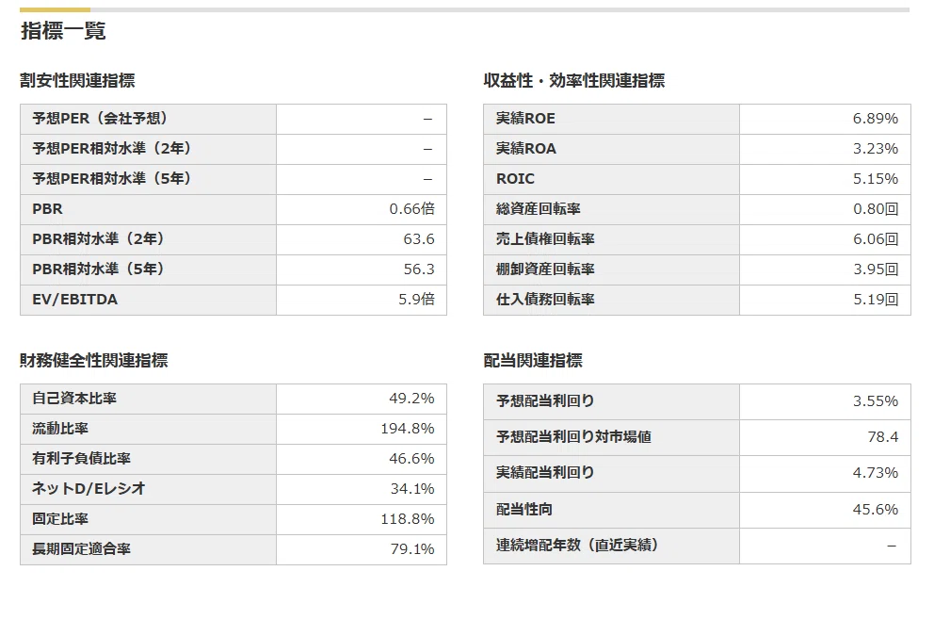The width and height of the screenshot is (934, 620).
Task: Click the 収益性・効率性関連指標 section heading
Action: click(574, 80)
